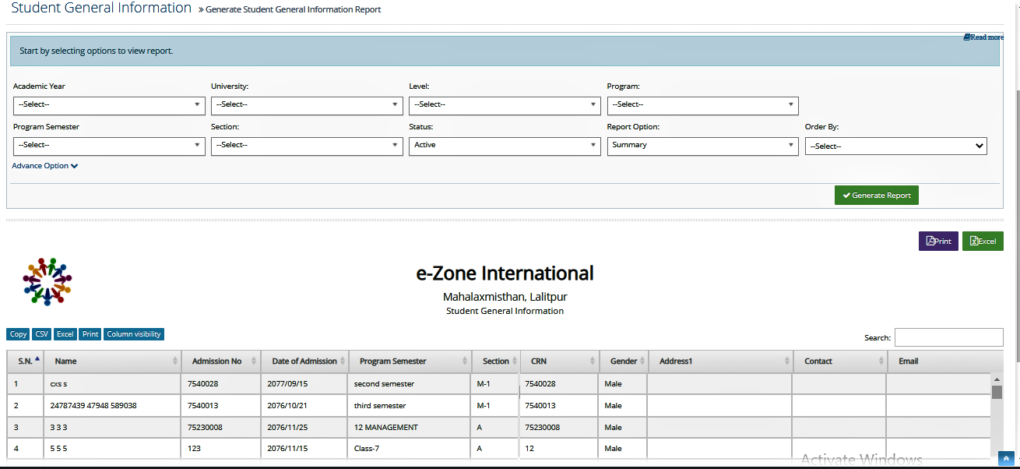1020x469 pixels.
Task: Click the small blue Print table button
Action: pos(90,334)
